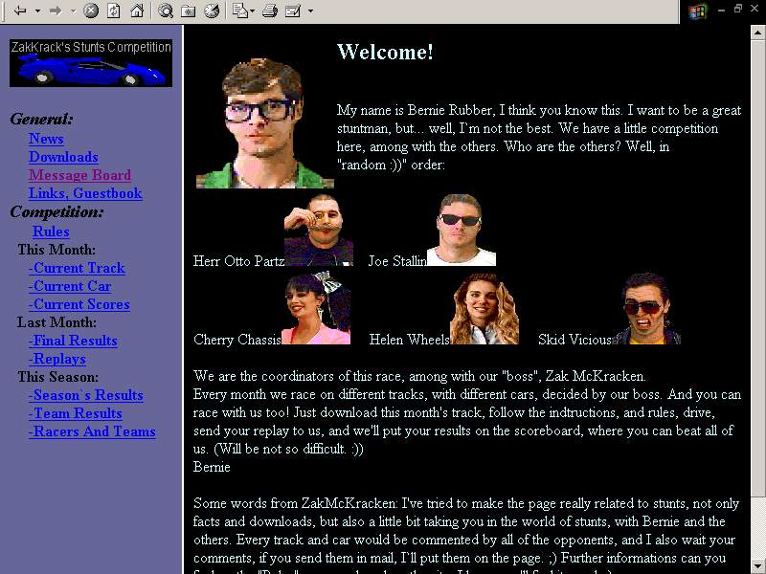Image resolution: width=766 pixels, height=574 pixels.
Task: Open the Edit button dropdown arrow
Action: click(x=310, y=11)
